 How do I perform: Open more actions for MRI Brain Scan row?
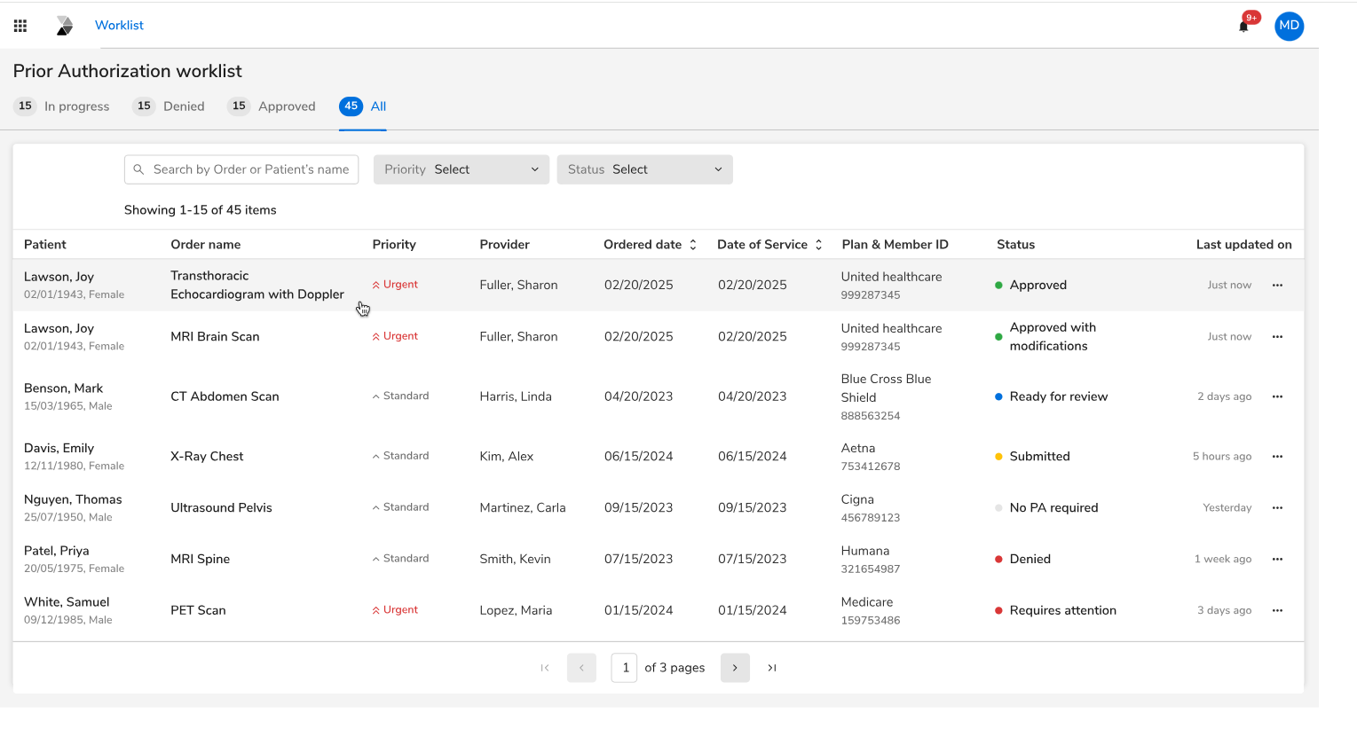[x=1277, y=336]
